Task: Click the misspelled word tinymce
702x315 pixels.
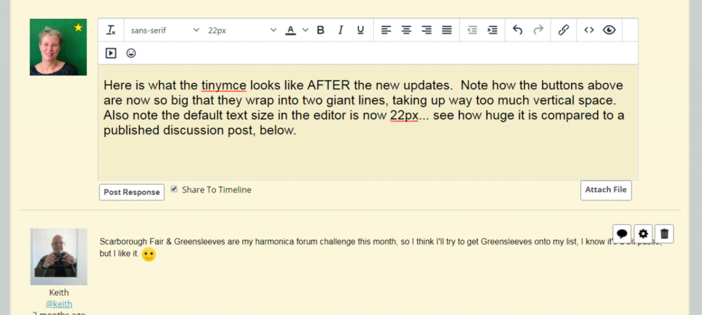Action: pyautogui.click(x=224, y=85)
